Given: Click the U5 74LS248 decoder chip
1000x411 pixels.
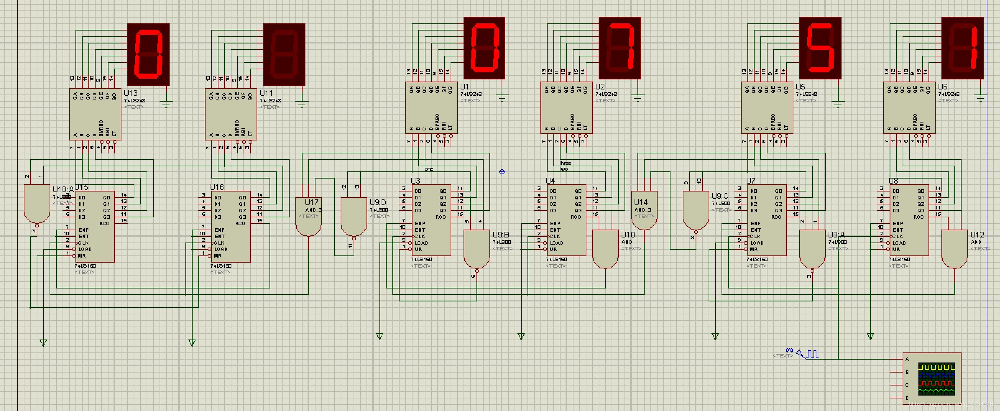Looking at the screenshot, I should [767, 107].
